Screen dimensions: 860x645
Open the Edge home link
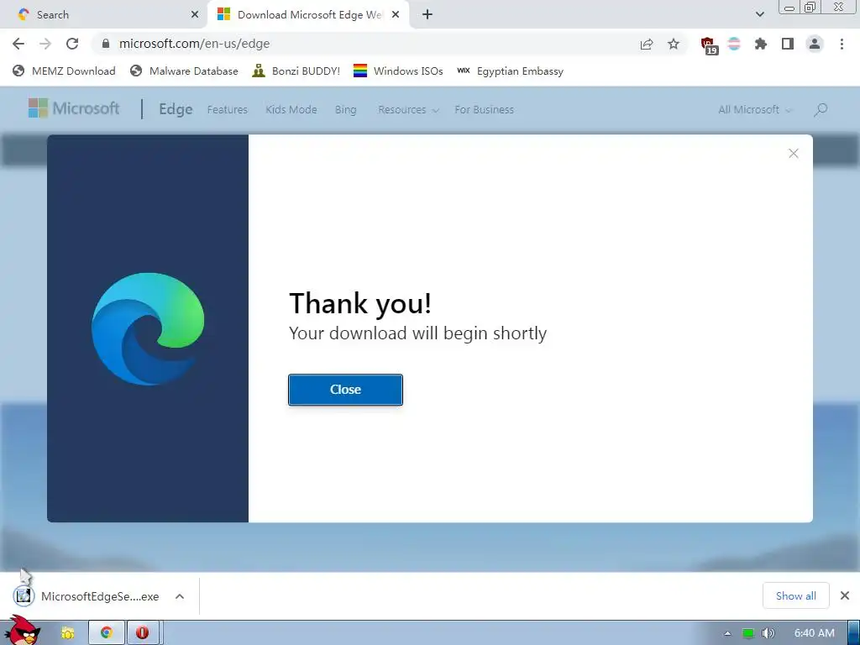pyautogui.click(x=176, y=109)
